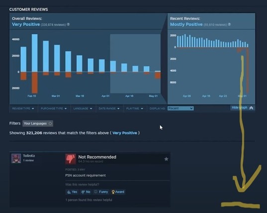Screen dimensions: 267x213
Task: Open the TolinKz username link
Action: [29, 156]
